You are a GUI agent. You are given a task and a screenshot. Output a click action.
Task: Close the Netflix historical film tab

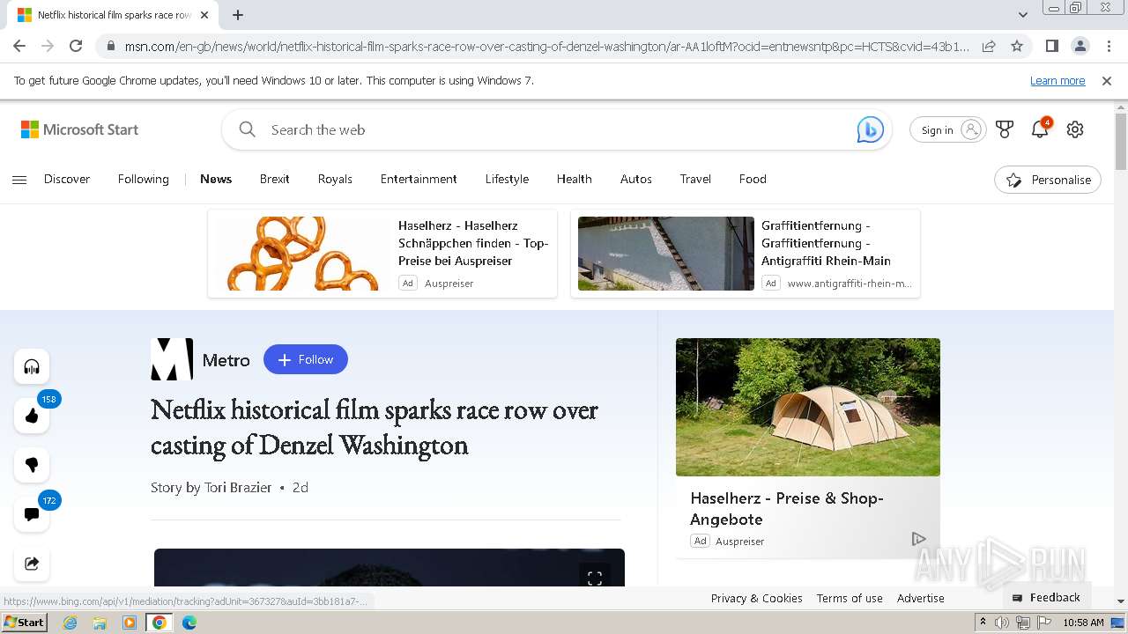pos(204,15)
